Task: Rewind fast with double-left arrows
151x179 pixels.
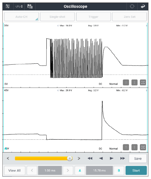Action: pyautogui.click(x=90, y=158)
